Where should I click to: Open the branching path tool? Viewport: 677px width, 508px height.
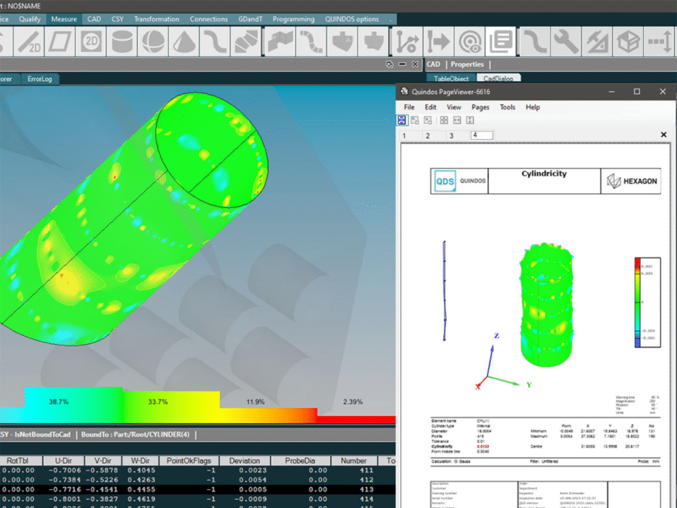click(407, 42)
